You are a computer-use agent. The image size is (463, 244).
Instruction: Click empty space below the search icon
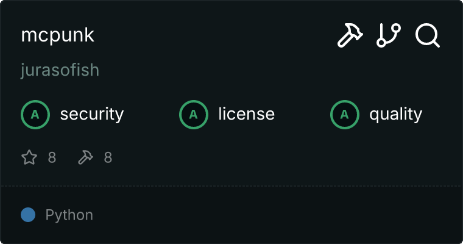[x=428, y=74]
